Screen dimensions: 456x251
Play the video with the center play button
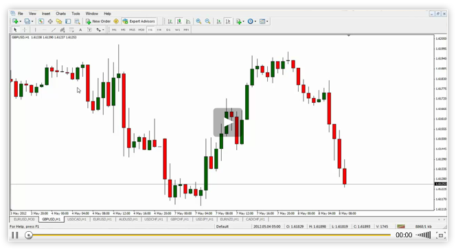tap(228, 122)
